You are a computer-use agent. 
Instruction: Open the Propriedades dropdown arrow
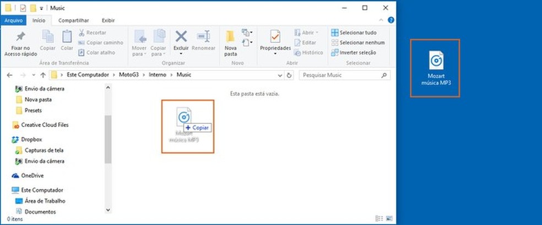275,54
